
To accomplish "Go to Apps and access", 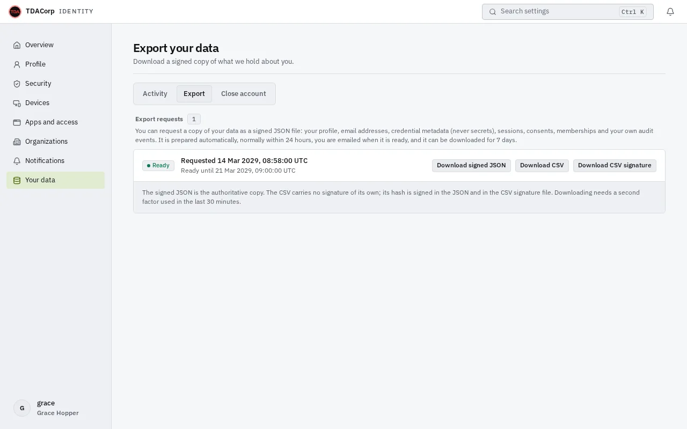I will coord(56,122).
